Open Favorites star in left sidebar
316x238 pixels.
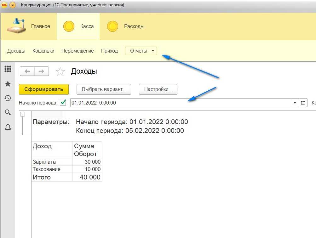pos(8,84)
